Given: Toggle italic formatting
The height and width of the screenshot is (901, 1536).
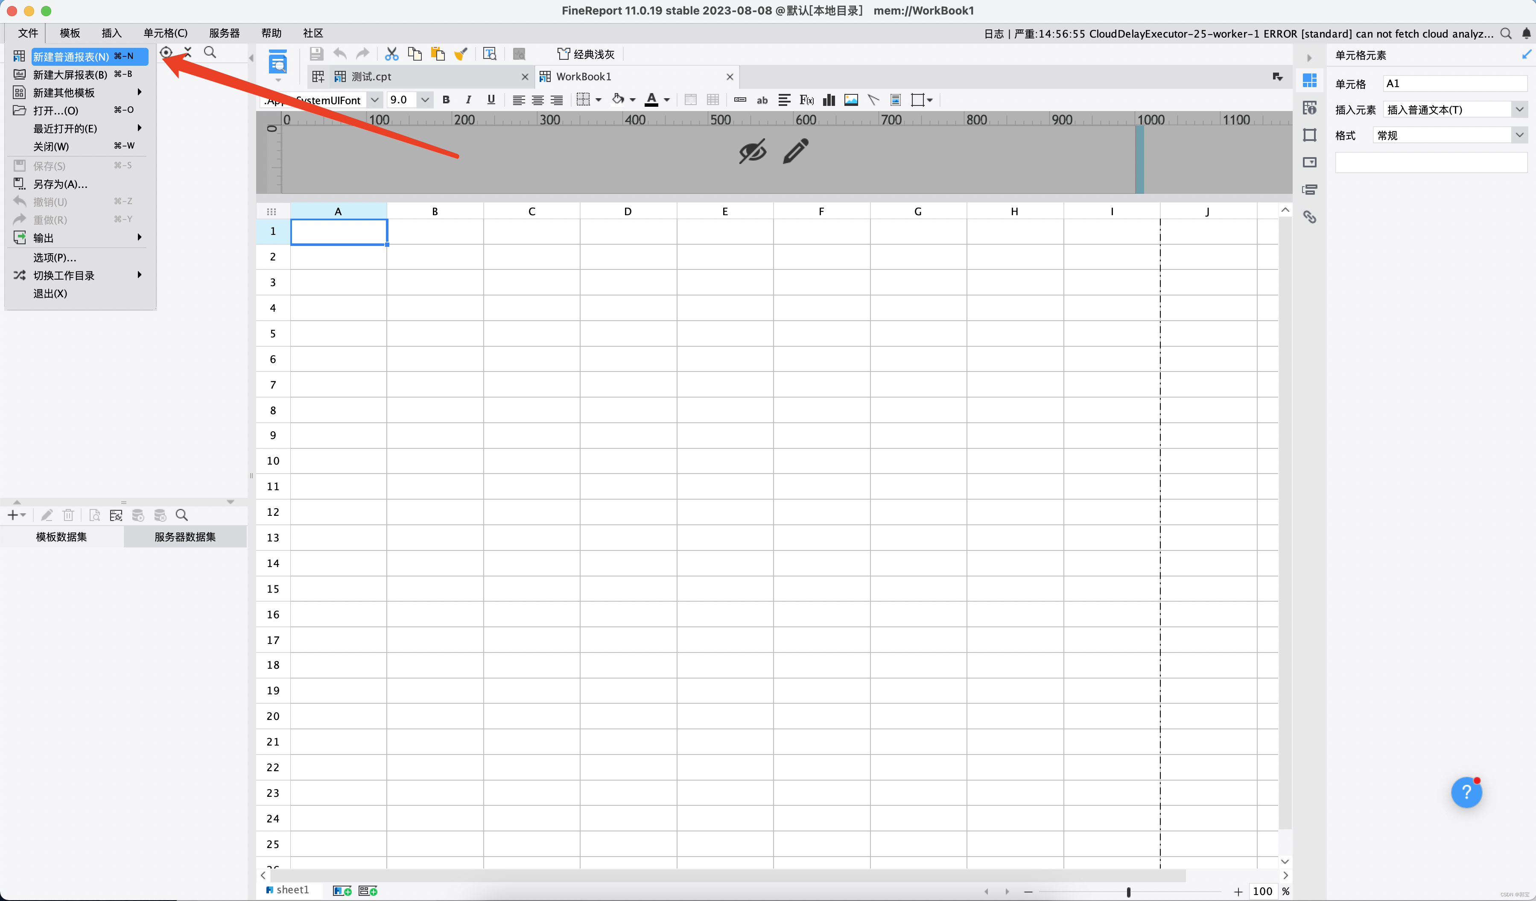Looking at the screenshot, I should pos(468,100).
